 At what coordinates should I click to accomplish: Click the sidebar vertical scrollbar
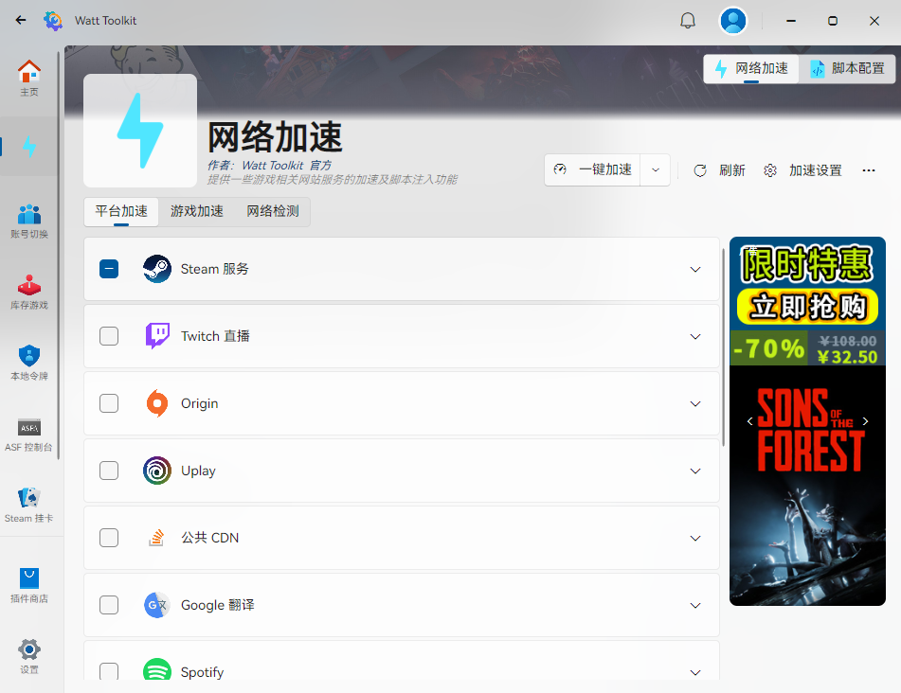pyautogui.click(x=59, y=256)
